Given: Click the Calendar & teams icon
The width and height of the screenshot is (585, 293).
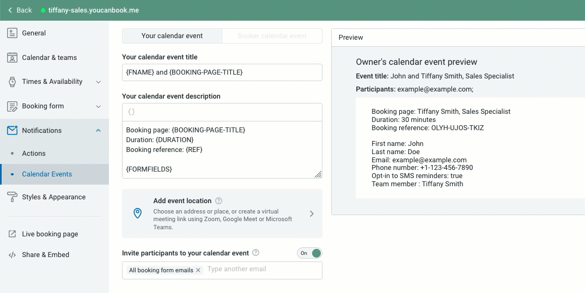Looking at the screenshot, I should 12,58.
